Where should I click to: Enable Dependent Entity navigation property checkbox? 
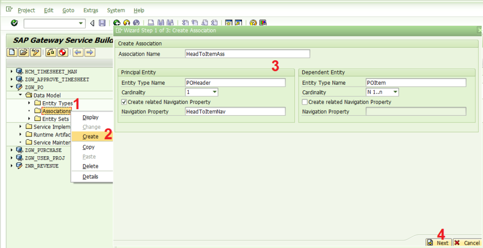[305, 102]
